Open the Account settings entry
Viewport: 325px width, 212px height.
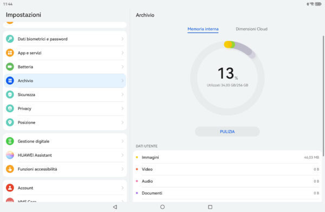[65, 188]
